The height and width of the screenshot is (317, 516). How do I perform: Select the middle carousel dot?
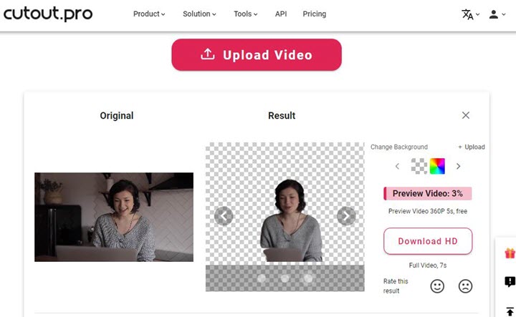tap(285, 278)
